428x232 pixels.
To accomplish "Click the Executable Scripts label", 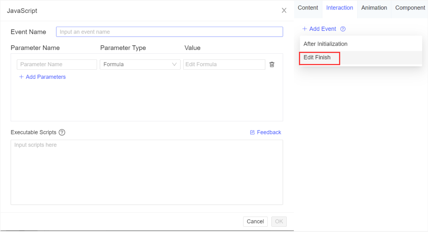I will (33, 132).
